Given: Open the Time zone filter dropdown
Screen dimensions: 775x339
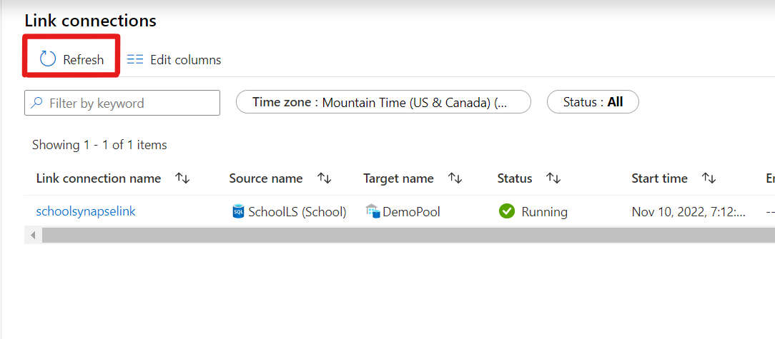Looking at the screenshot, I should pos(383,102).
